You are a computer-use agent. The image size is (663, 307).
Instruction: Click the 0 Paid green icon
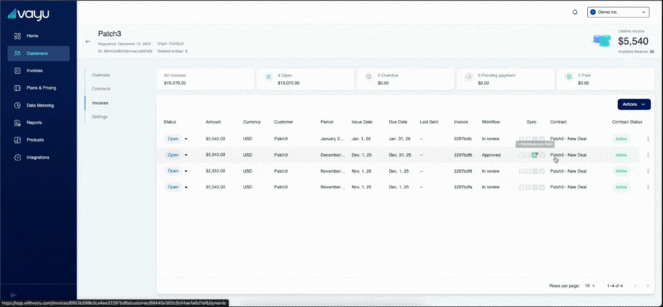(x=569, y=77)
